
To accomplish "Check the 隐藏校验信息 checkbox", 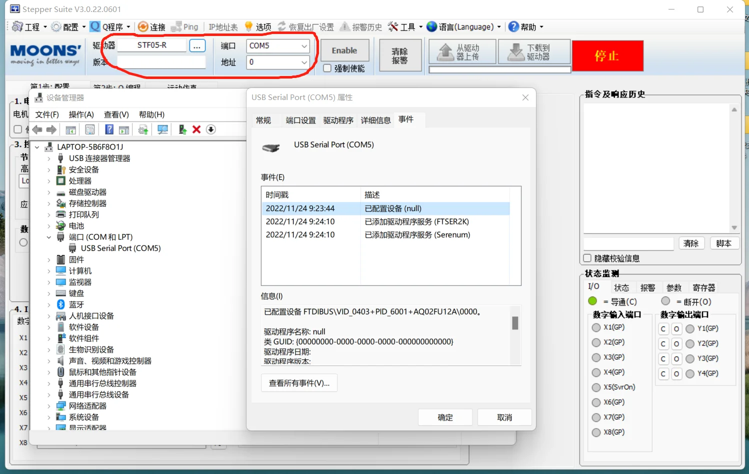I will (x=587, y=258).
